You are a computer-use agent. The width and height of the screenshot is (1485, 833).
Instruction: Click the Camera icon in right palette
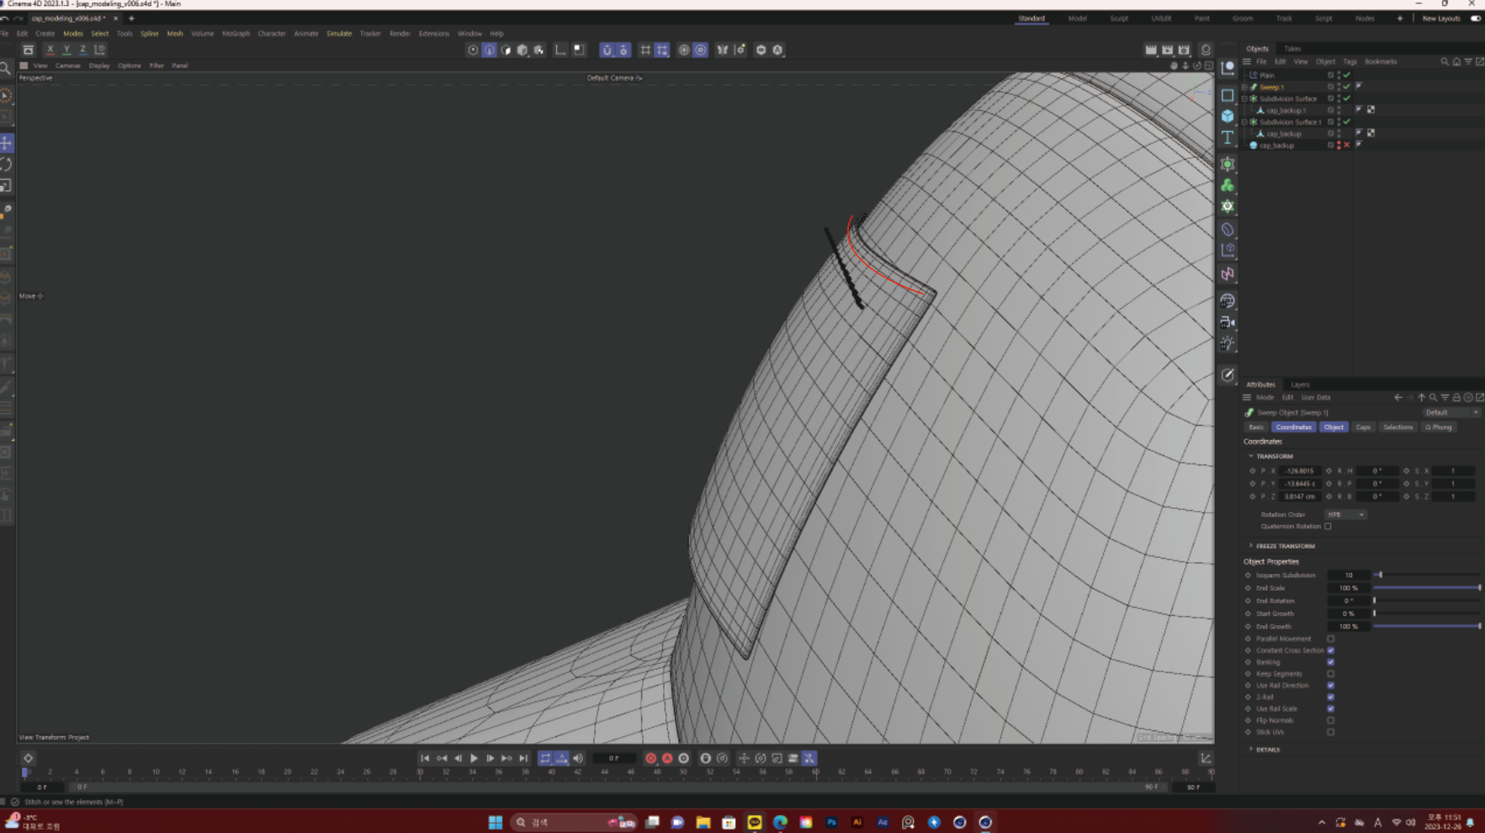tap(1228, 322)
